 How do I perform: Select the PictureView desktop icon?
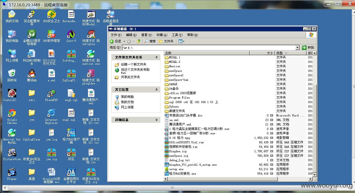12,154
